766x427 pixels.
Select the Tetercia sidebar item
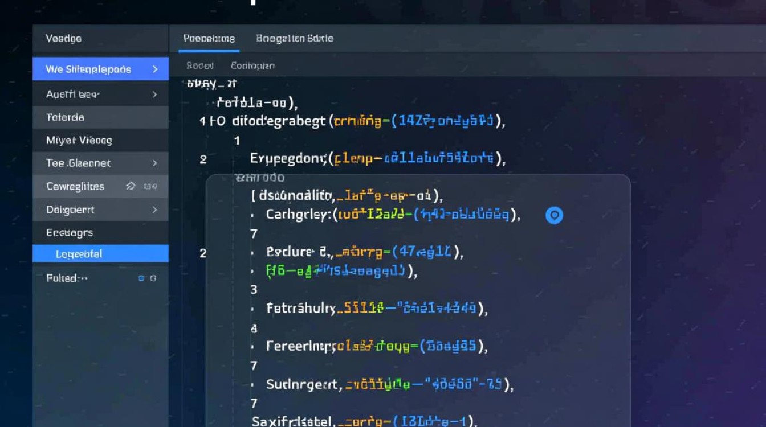[x=65, y=117]
